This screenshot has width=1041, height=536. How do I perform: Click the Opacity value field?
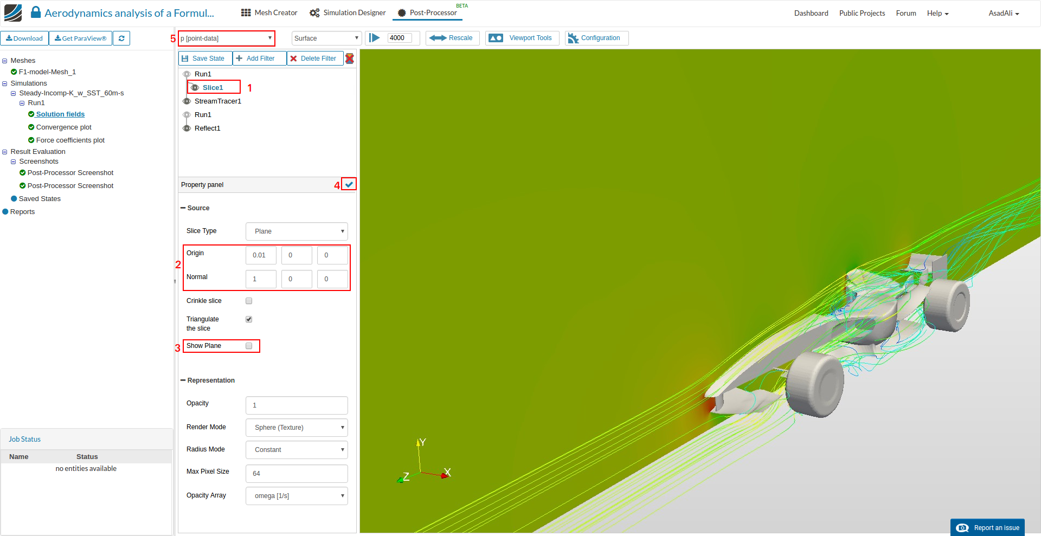tap(297, 405)
